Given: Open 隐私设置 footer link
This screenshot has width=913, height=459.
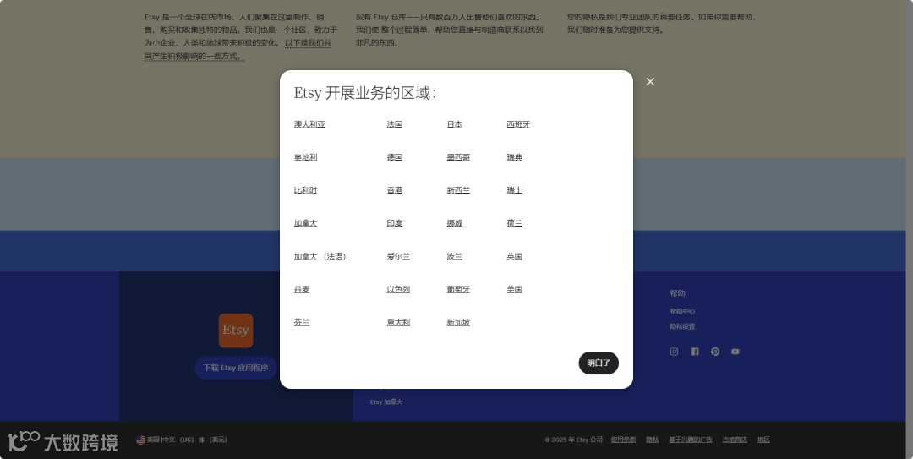Looking at the screenshot, I should [682, 326].
